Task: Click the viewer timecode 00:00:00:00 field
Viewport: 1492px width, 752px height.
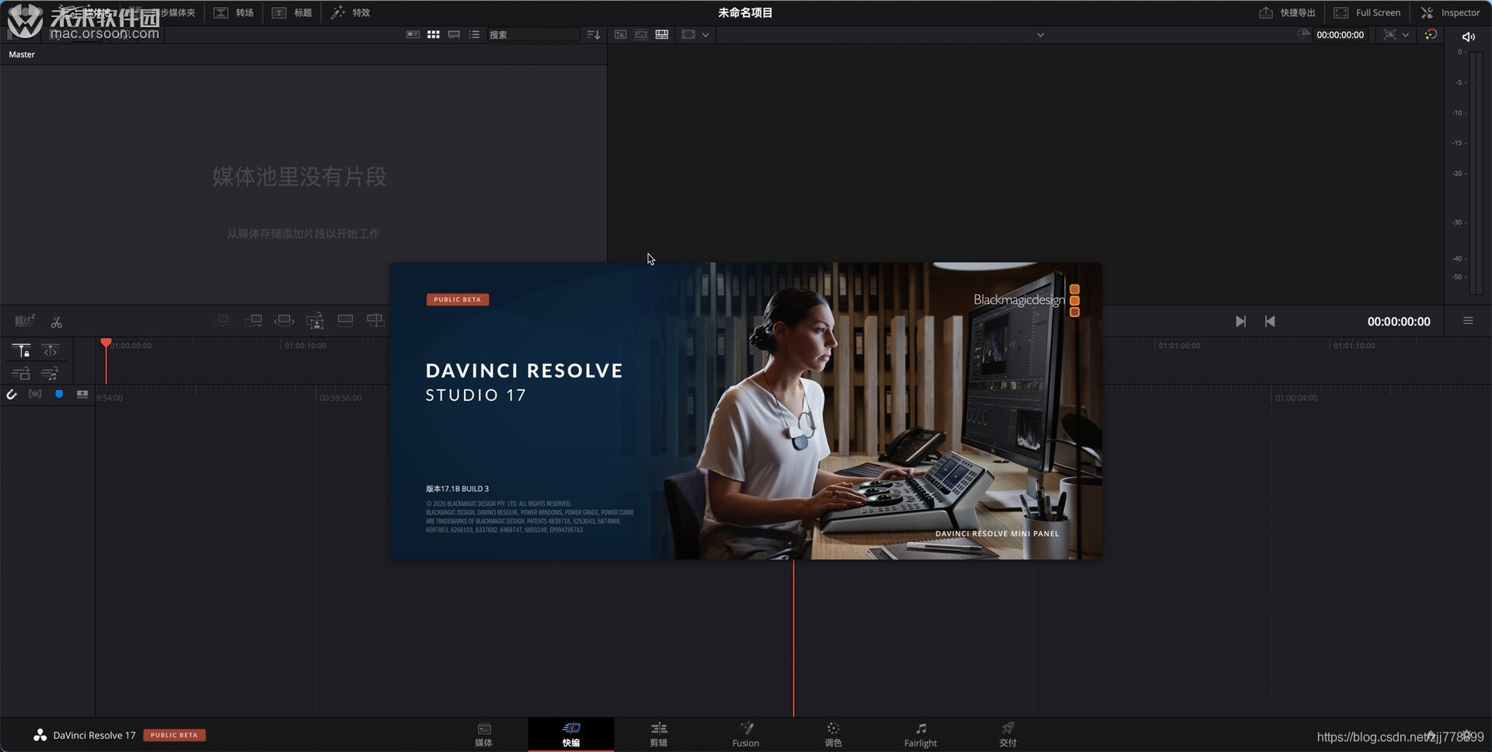Action: tap(1340, 35)
